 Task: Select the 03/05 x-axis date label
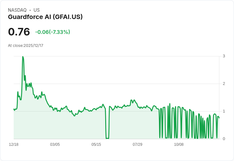pos(55,145)
